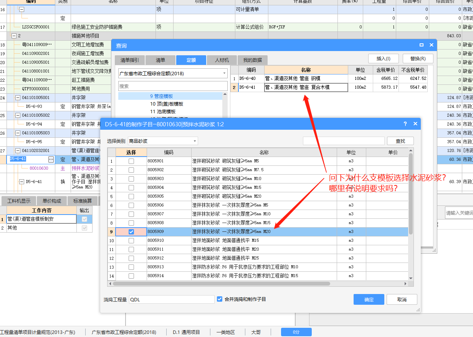The height and width of the screenshot is (337, 473).
Task: Select tree item 9 管座模板
Action: click(x=161, y=96)
